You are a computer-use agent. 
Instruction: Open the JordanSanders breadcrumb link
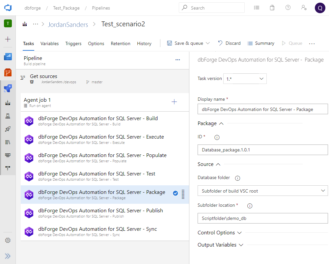[x=68, y=25]
